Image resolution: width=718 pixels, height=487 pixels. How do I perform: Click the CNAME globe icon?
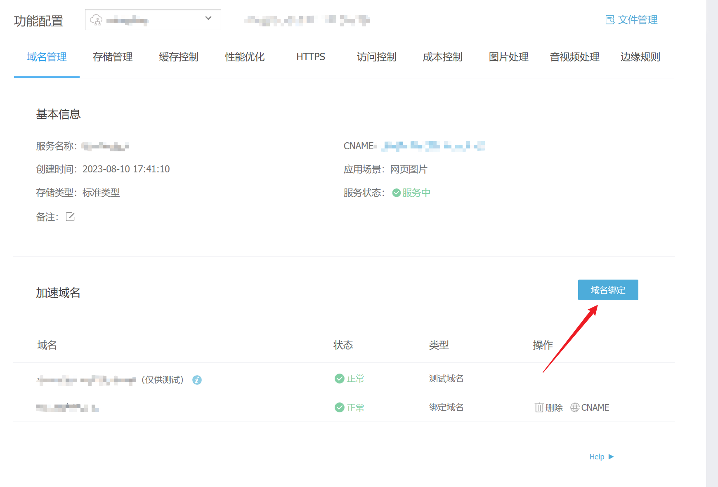coord(575,407)
